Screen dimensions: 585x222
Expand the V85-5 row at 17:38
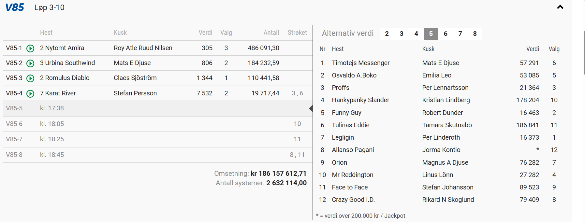point(156,108)
